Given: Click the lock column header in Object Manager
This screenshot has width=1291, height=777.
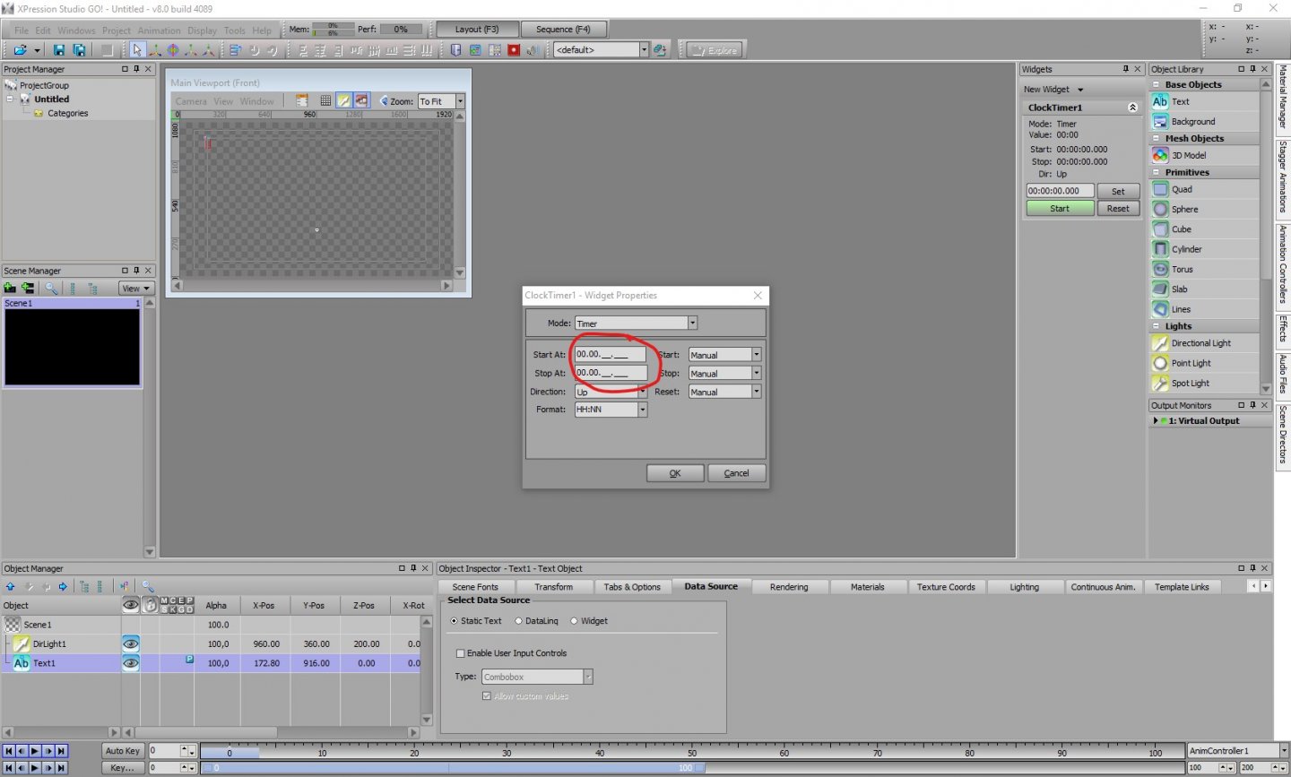Looking at the screenshot, I should (151, 605).
